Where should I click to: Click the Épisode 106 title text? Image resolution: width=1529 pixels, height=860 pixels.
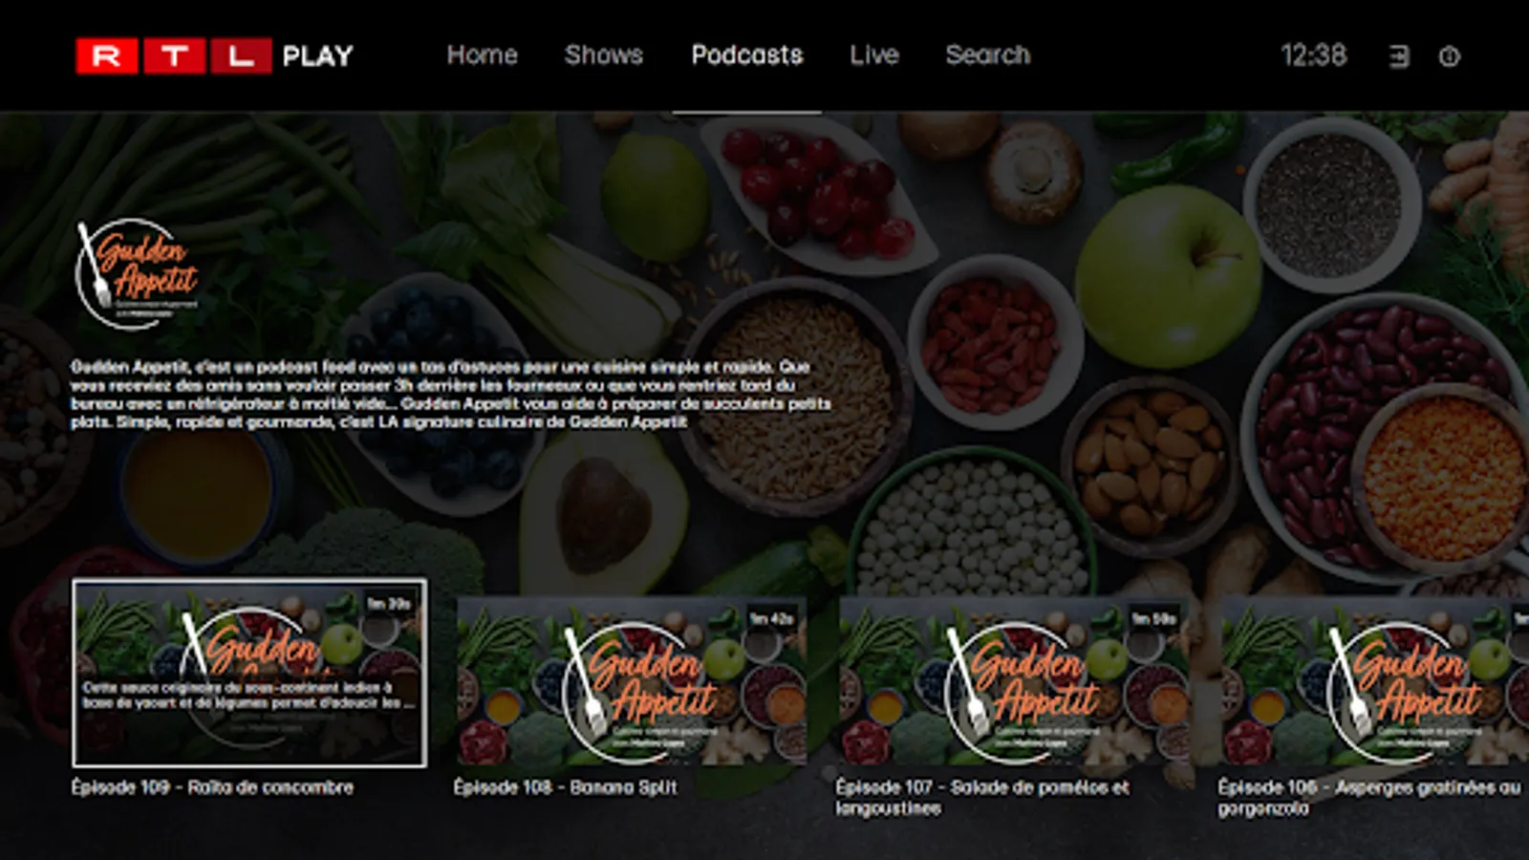1368,798
